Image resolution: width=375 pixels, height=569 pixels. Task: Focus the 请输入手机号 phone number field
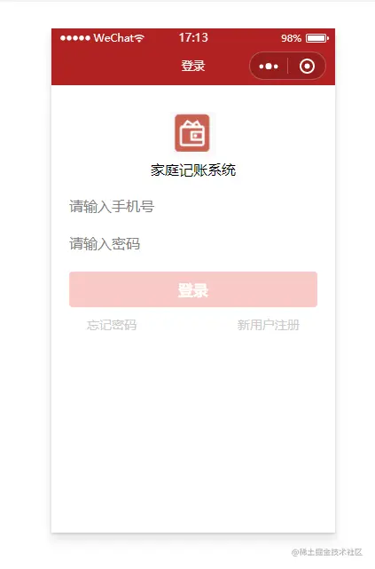pyautogui.click(x=193, y=207)
